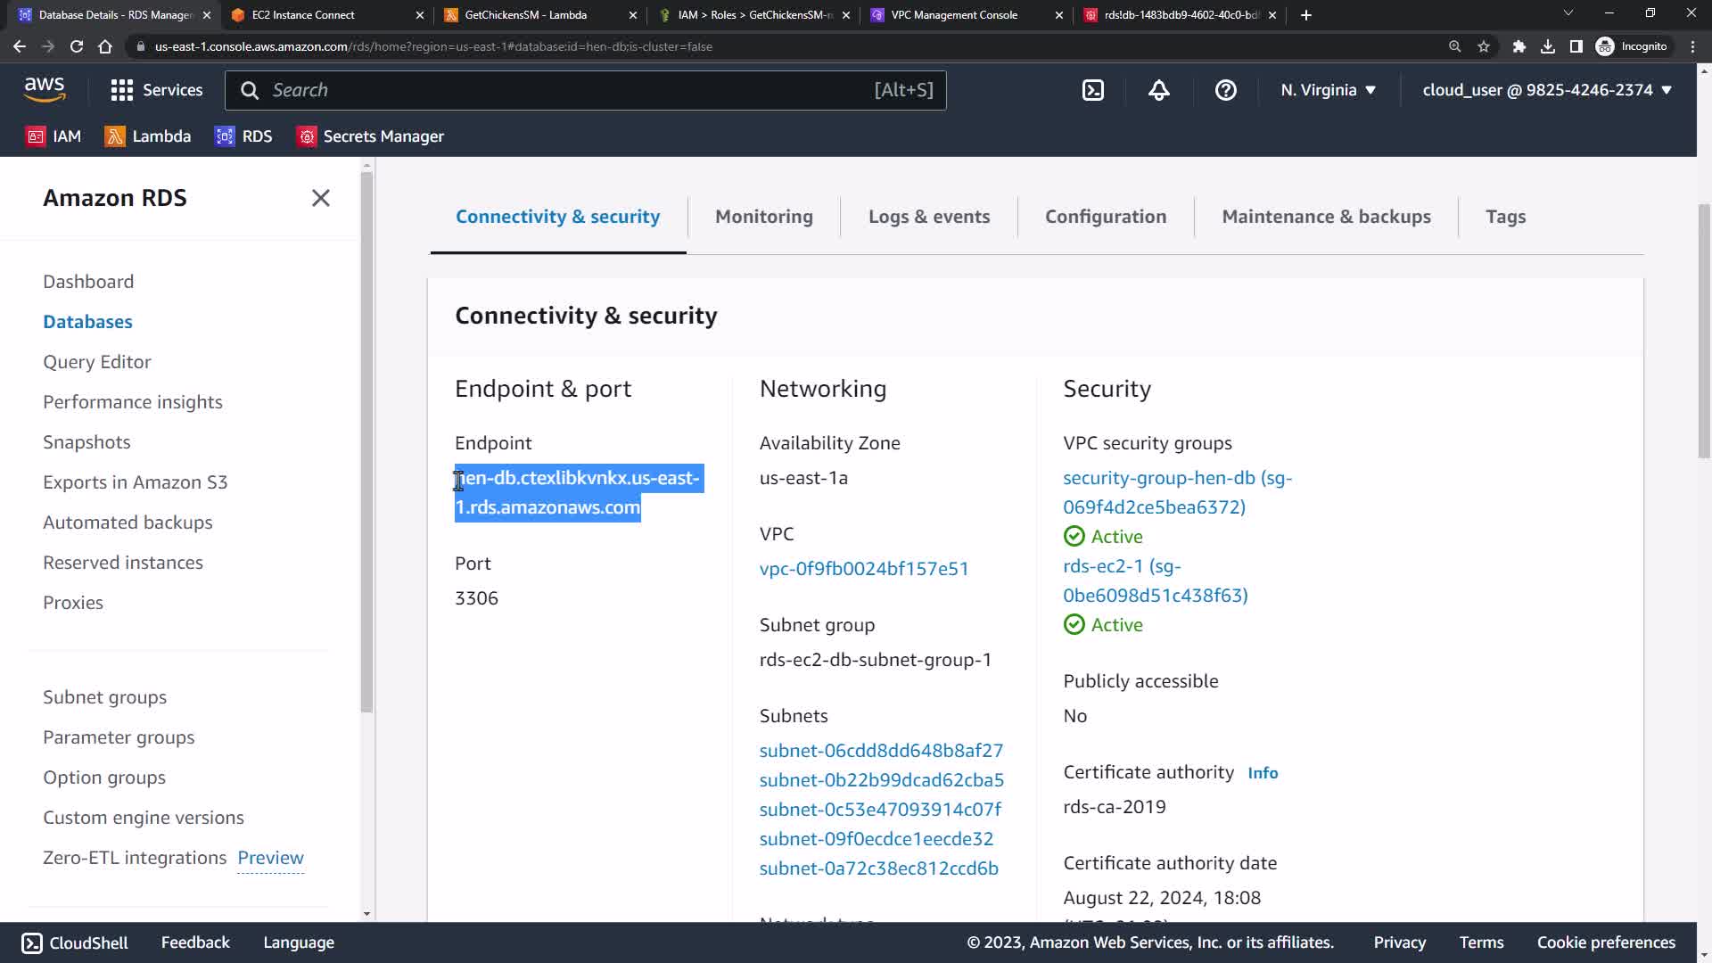
Task: Click the AWS search input field
Action: tap(571, 90)
